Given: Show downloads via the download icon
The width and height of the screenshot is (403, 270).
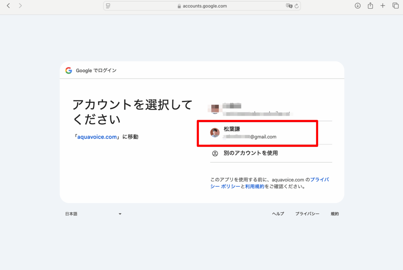Looking at the screenshot, I should [357, 6].
